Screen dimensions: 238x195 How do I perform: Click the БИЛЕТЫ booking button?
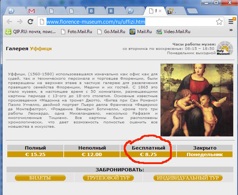40,178
